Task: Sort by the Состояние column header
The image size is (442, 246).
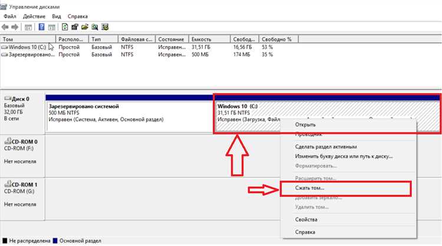Action: 172,39
